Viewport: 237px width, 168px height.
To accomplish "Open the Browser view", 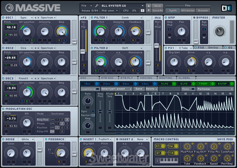I will [203, 10].
